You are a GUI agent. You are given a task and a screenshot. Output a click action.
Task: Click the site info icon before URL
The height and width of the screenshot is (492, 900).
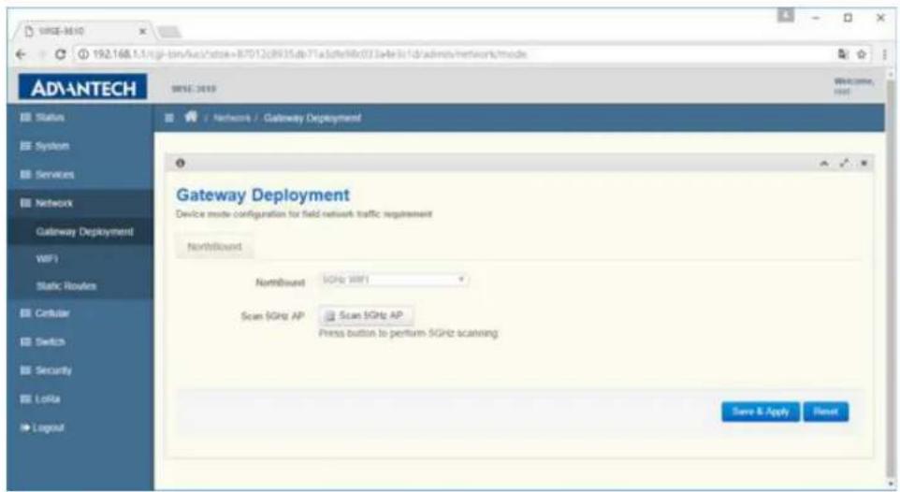coord(83,54)
